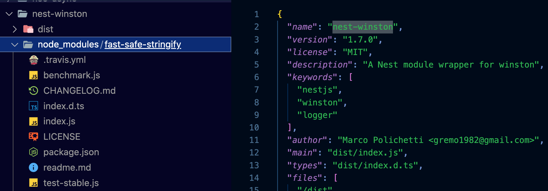Click line number 1 in the gutter
This screenshot has width=548, height=191.
[257, 14]
